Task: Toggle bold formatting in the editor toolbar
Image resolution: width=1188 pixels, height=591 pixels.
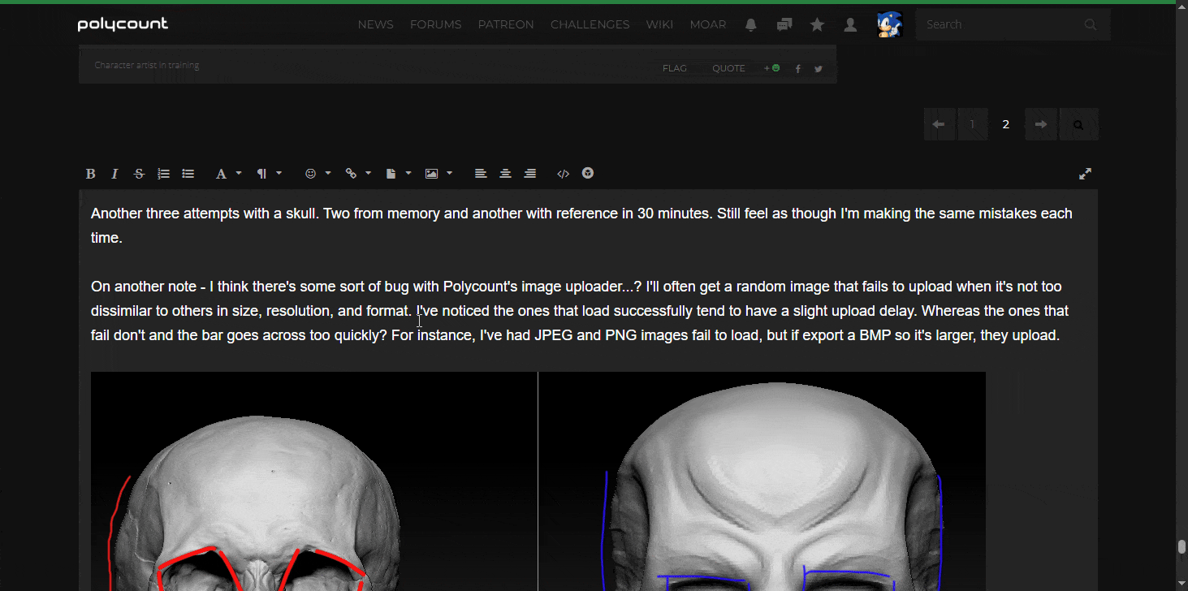Action: click(x=91, y=174)
